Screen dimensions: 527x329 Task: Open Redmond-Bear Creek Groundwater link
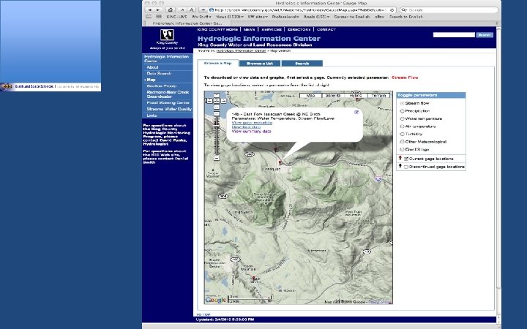tap(168, 94)
